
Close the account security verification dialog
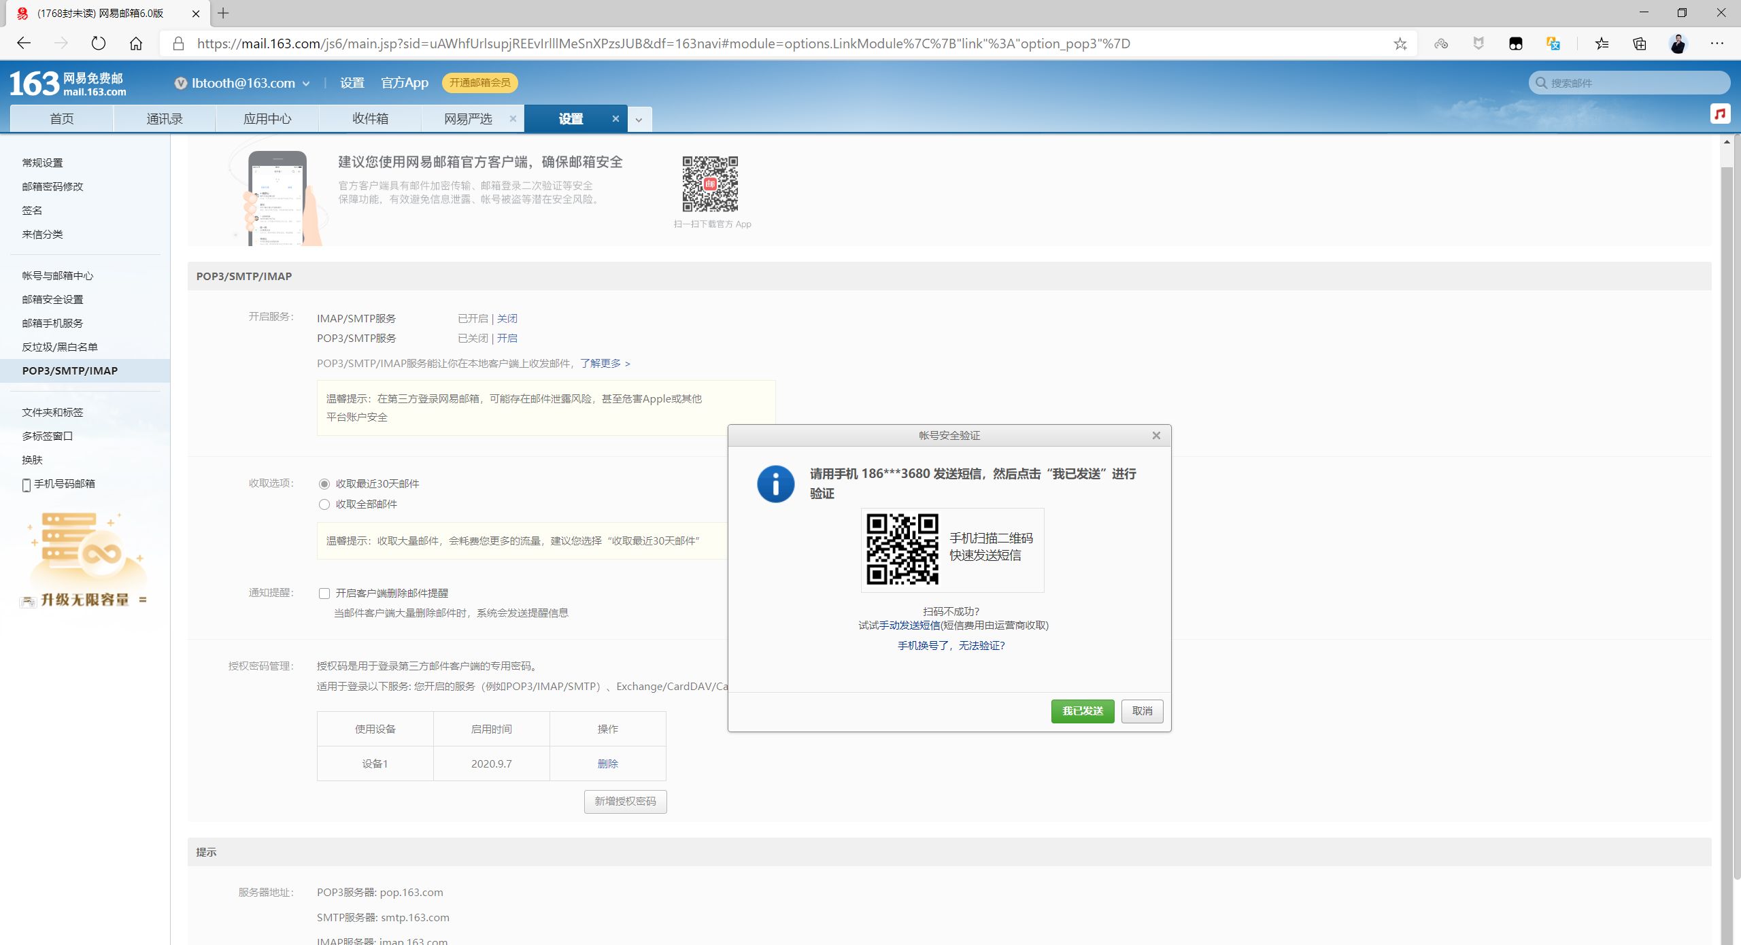[1156, 435]
